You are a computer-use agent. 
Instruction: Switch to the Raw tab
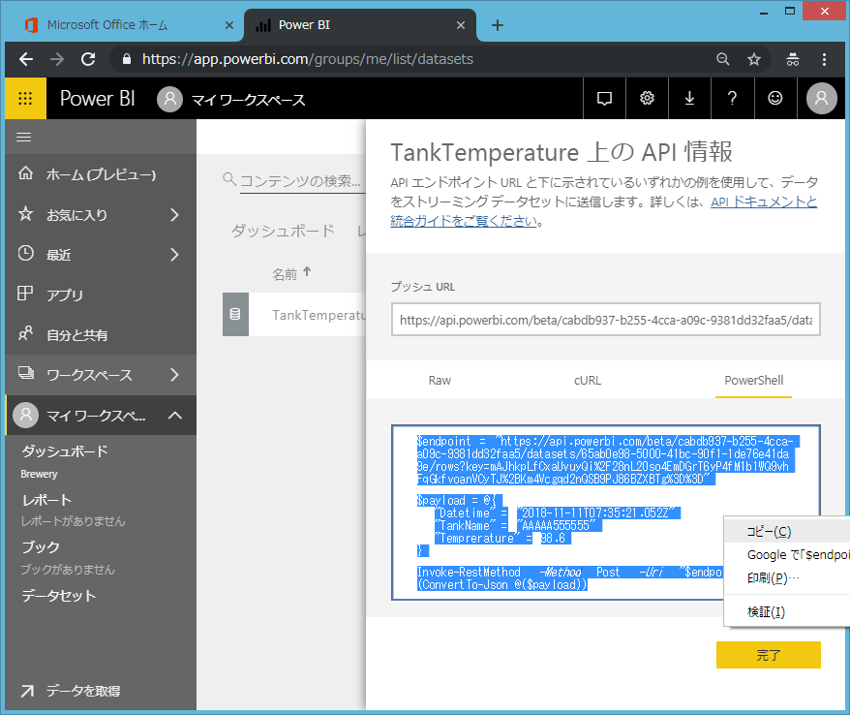[x=440, y=381]
